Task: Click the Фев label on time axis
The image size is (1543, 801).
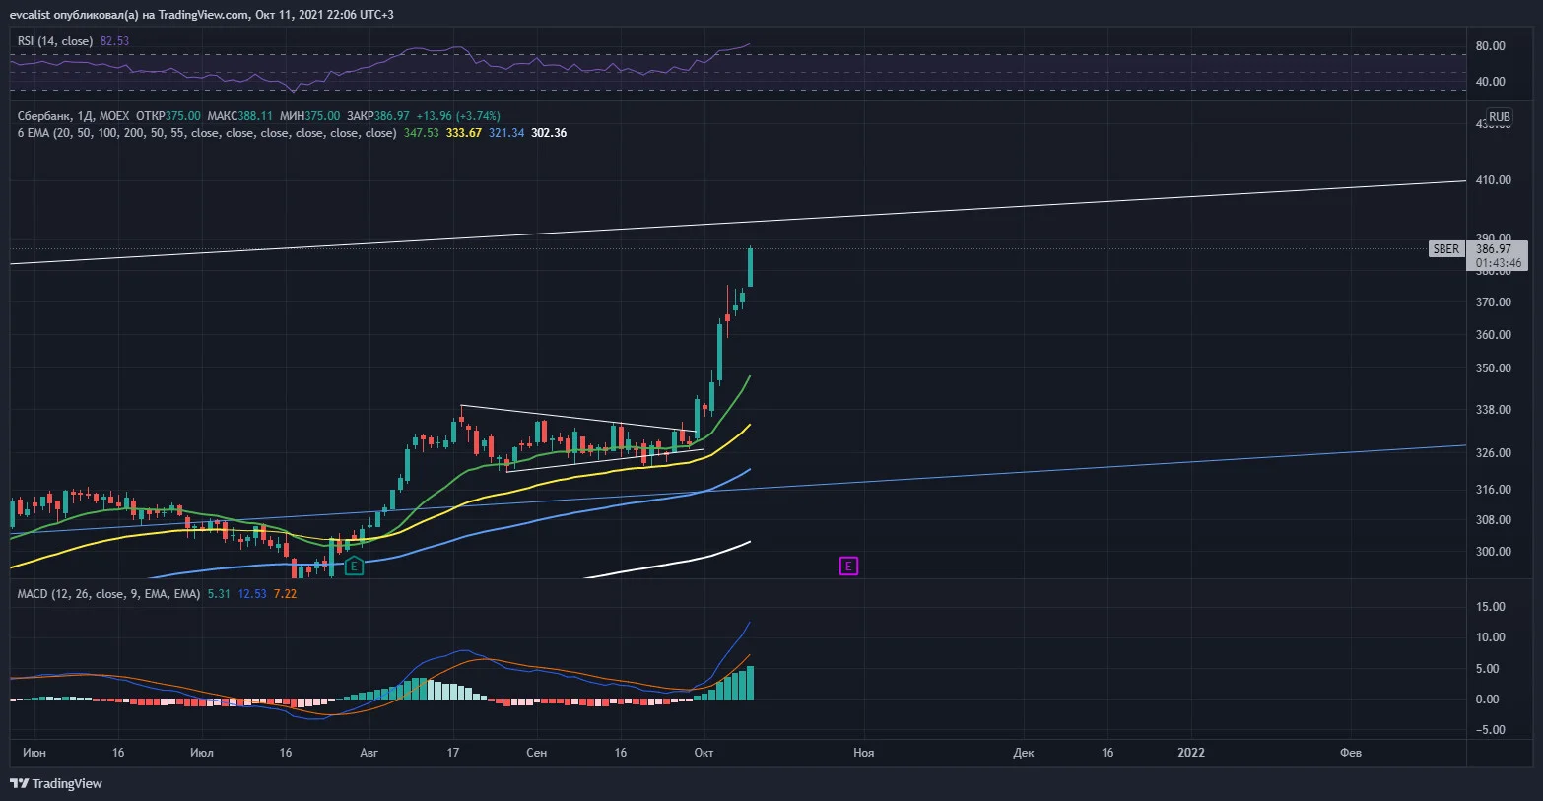Action: pos(1351,753)
